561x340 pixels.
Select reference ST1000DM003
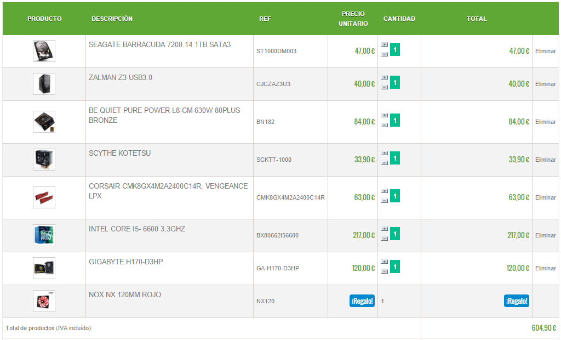pos(276,51)
